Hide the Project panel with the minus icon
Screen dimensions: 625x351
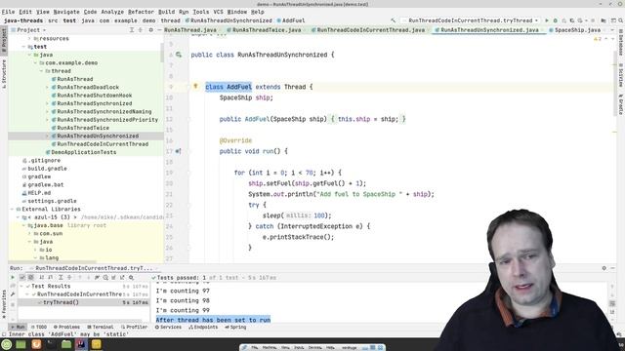pos(159,30)
